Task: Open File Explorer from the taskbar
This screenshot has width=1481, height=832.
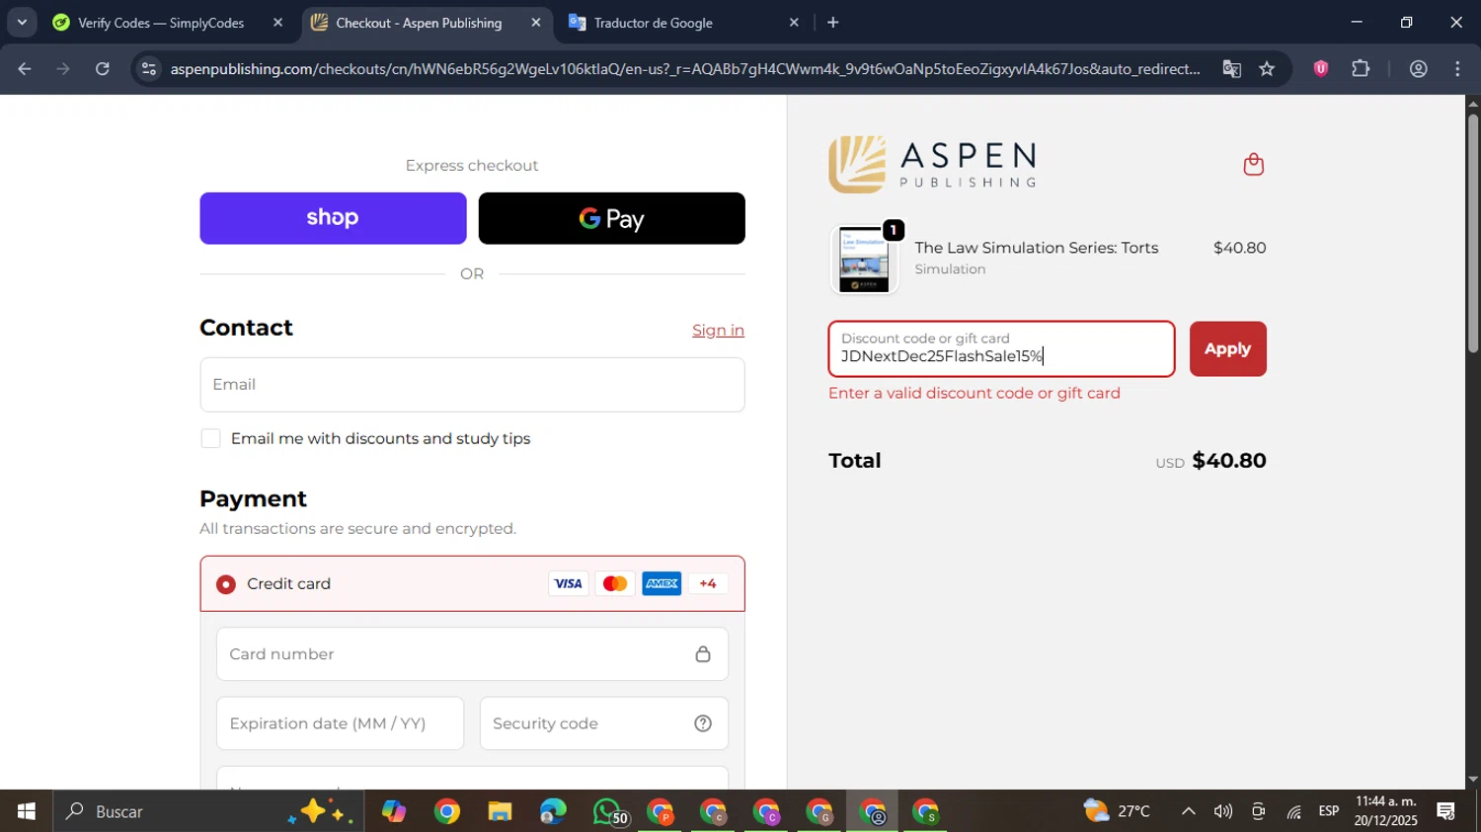Action: 501,811
